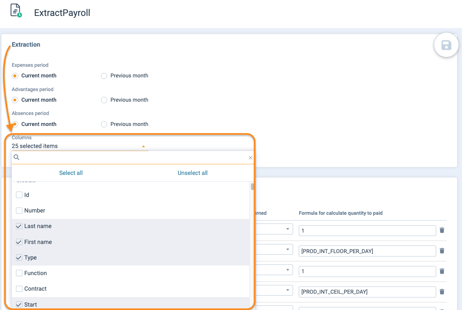Open the dropdown beside PROD_INT_FLOOR_PER_DAY formula
The height and width of the screenshot is (310, 462).
point(288,249)
